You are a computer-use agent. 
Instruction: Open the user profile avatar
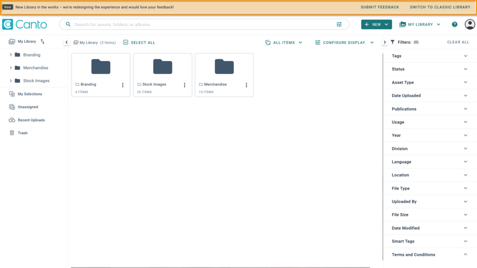coord(470,24)
